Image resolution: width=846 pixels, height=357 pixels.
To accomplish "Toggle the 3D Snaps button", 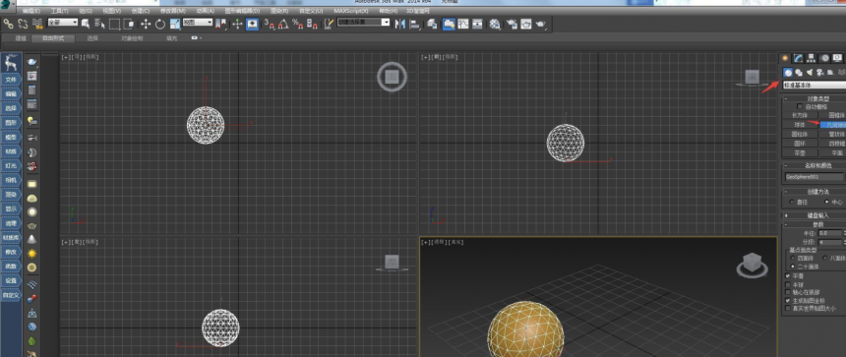I will coord(270,24).
